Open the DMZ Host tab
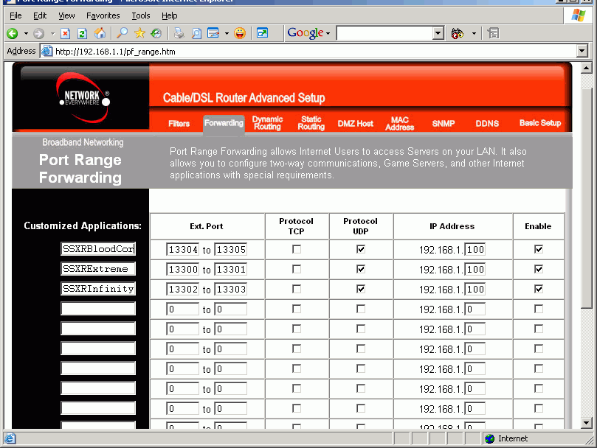 click(x=355, y=124)
